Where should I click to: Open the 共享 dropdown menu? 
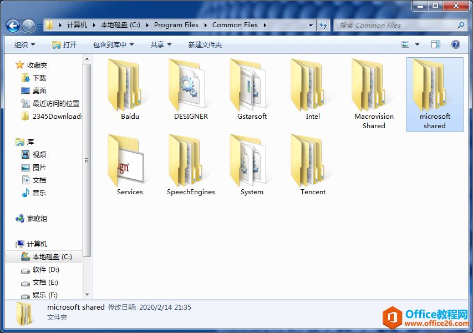click(161, 45)
